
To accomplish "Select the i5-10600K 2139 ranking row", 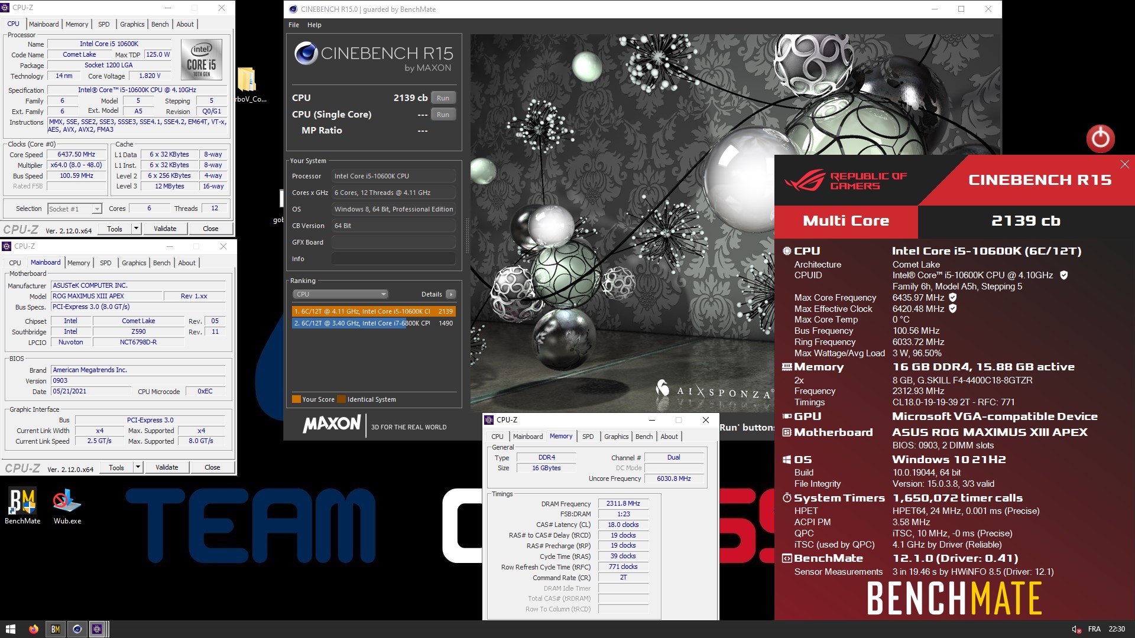I will (374, 311).
